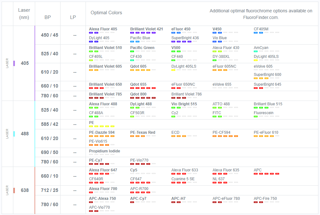Click Brilliant Violet 785
320x215 pixels.
click(x=105, y=94)
